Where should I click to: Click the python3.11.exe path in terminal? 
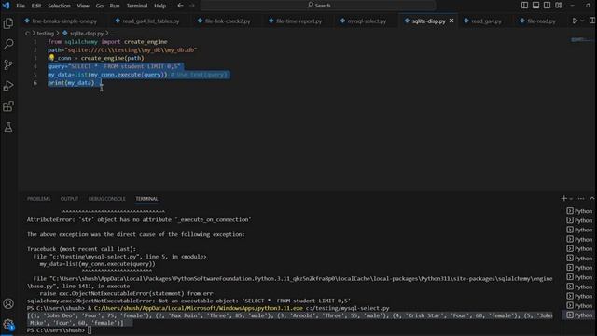199,308
